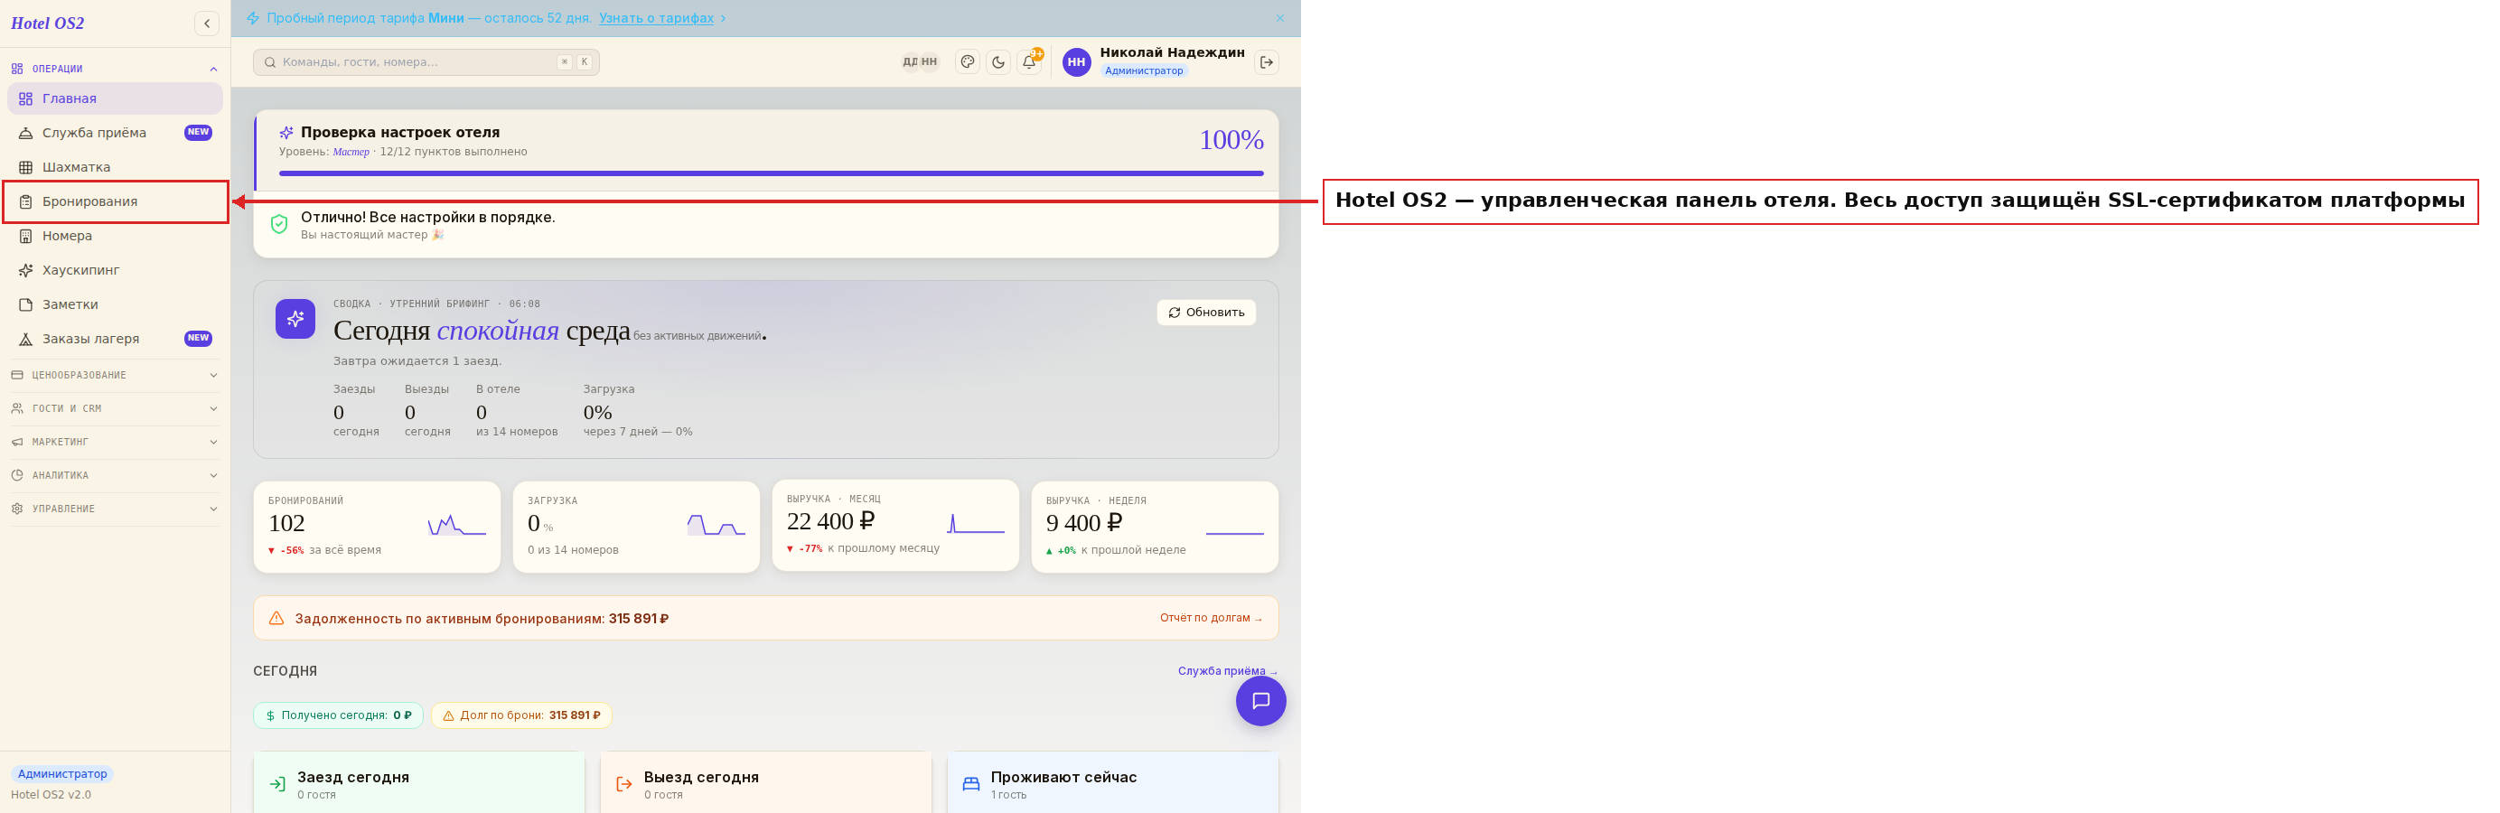Go to Бронирования section
The image size is (2500, 813).
[x=115, y=201]
